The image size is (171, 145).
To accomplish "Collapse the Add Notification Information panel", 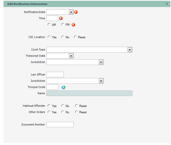I will click(167, 4).
